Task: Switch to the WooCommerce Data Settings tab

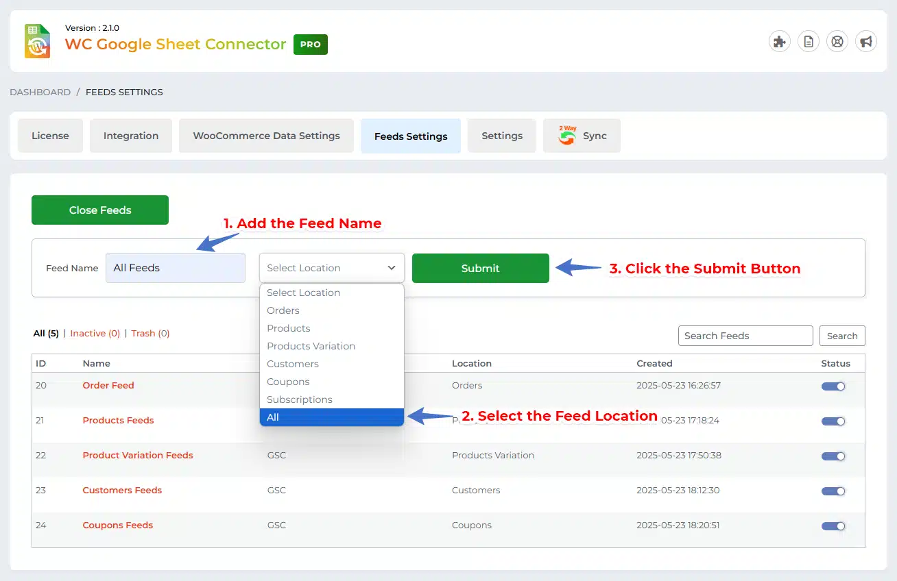Action: click(266, 136)
